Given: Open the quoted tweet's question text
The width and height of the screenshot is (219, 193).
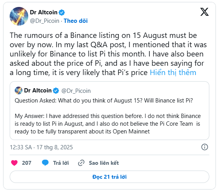Looking at the screenshot, I should pyautogui.click(x=104, y=101).
